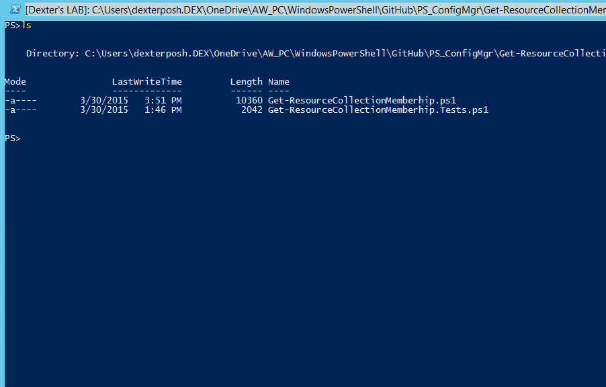Click the LastWriteTime column header
This screenshot has height=387, width=606.
click(147, 81)
